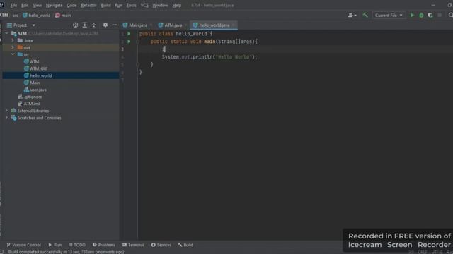The height and width of the screenshot is (254, 453).
Task: Open the Current File run configuration dropdown
Action: coord(389,16)
